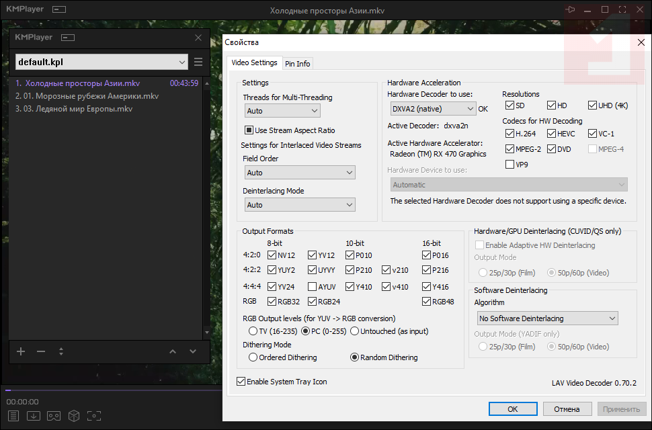The width and height of the screenshot is (652, 430).
Task: Click the Отмена button
Action: 567,408
